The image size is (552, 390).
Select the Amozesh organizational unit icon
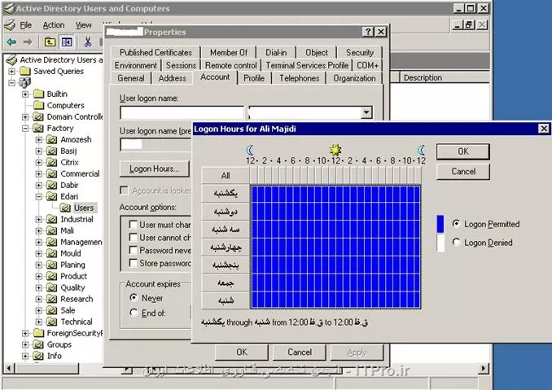(x=52, y=140)
